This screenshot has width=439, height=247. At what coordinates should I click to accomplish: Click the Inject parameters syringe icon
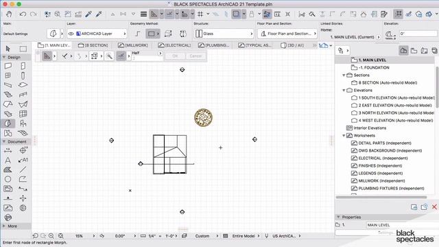click(x=99, y=14)
